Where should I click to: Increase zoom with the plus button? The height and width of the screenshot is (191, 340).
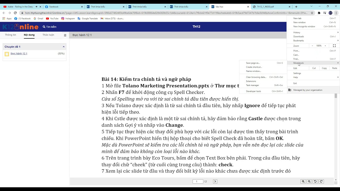(x=325, y=46)
